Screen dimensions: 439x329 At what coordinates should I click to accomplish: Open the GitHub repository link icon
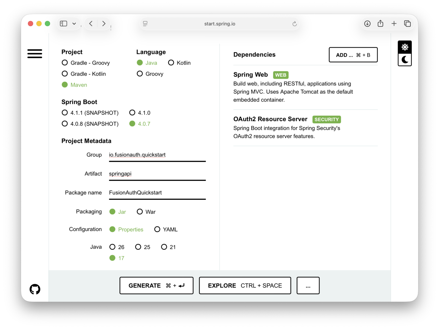(35, 289)
